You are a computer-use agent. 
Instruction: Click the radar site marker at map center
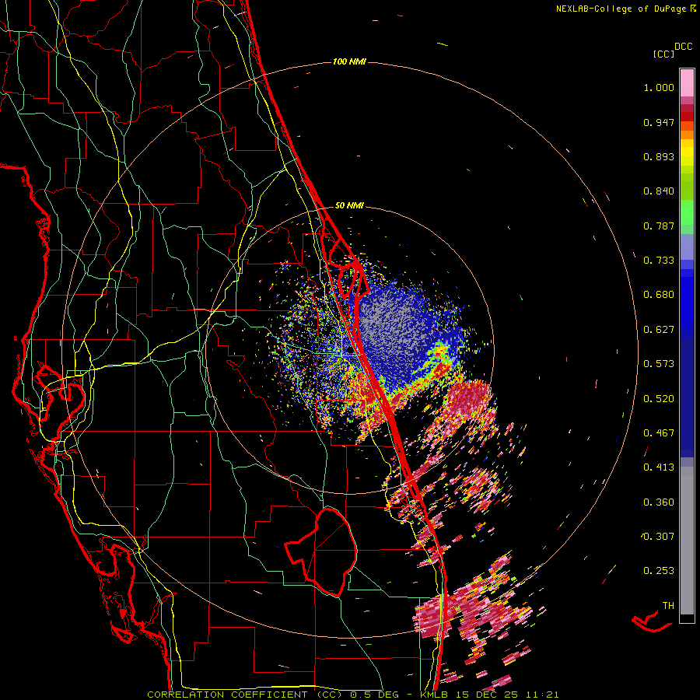point(350,351)
